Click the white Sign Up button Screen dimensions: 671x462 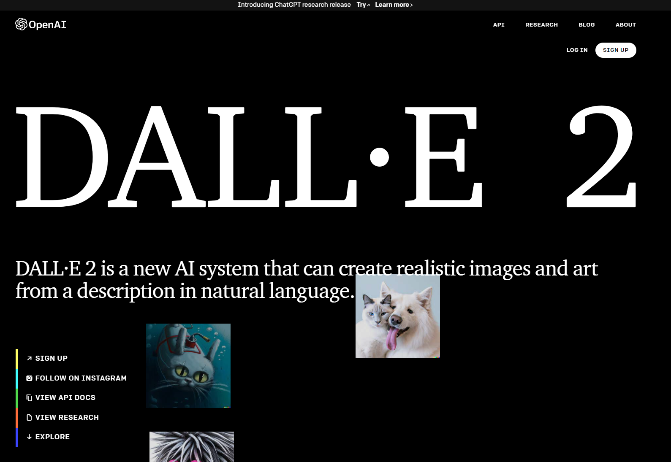coord(616,50)
